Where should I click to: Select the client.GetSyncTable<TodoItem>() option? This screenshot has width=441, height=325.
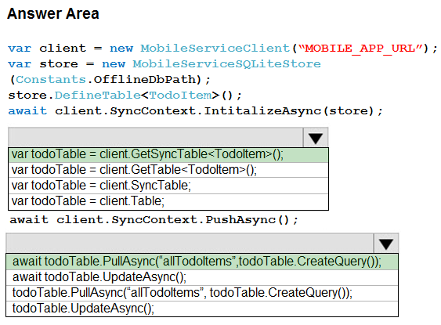[168, 154]
